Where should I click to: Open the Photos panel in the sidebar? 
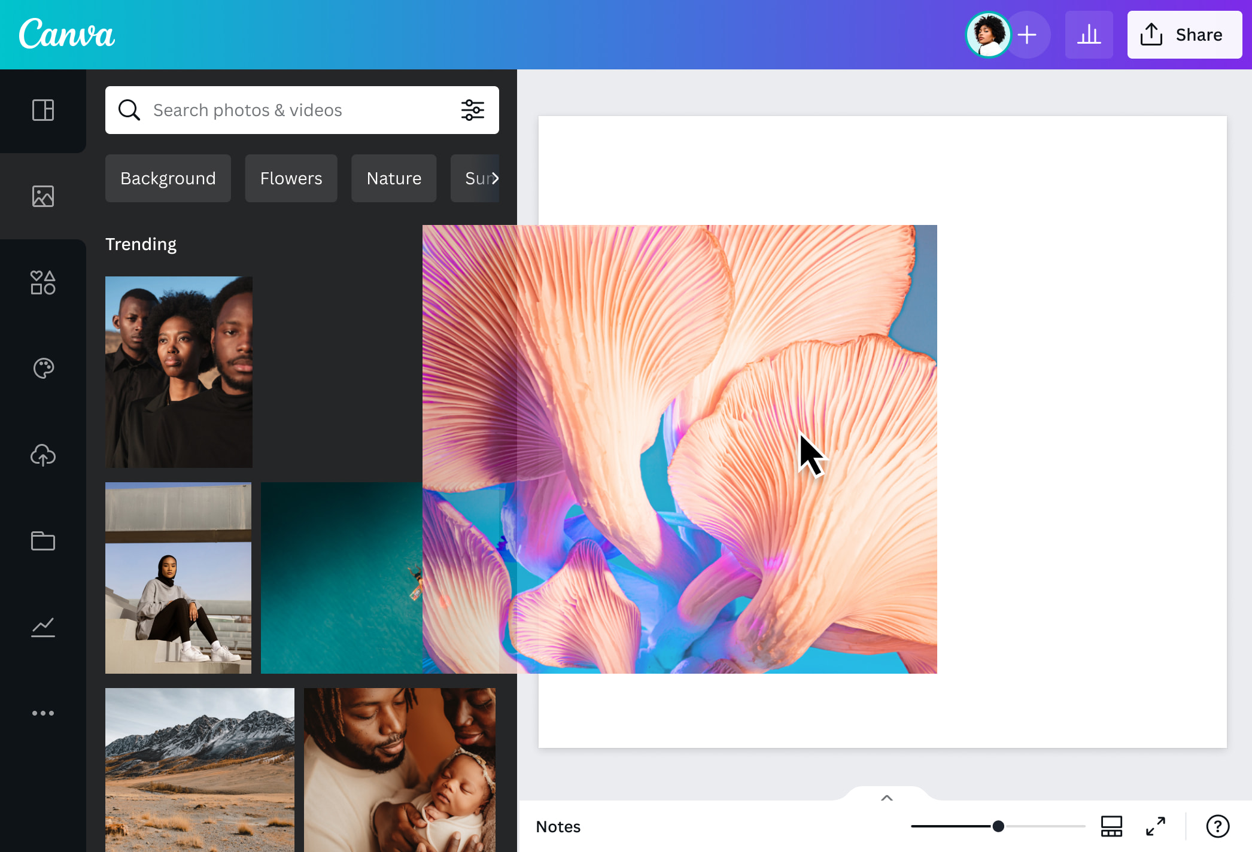(42, 196)
